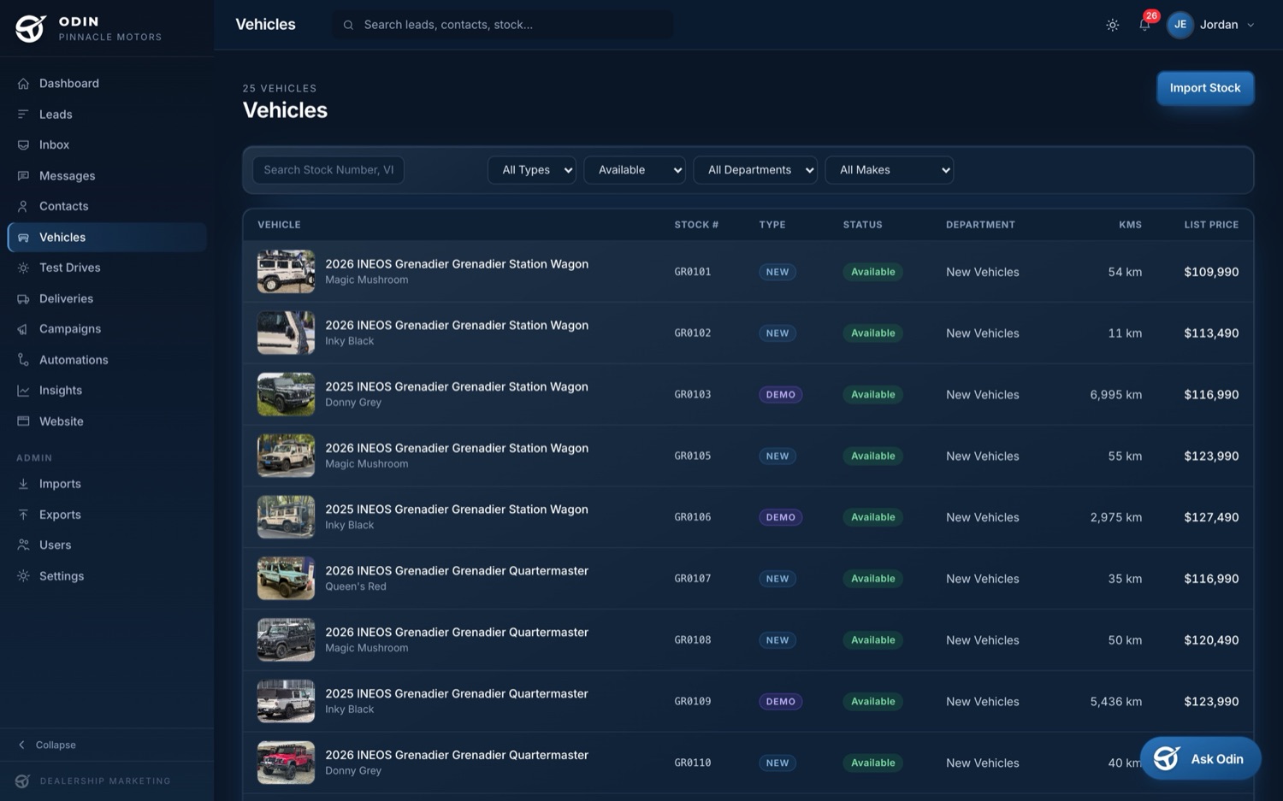Image resolution: width=1283 pixels, height=801 pixels.
Task: Click the 5,436 km value
Action: (1115, 702)
